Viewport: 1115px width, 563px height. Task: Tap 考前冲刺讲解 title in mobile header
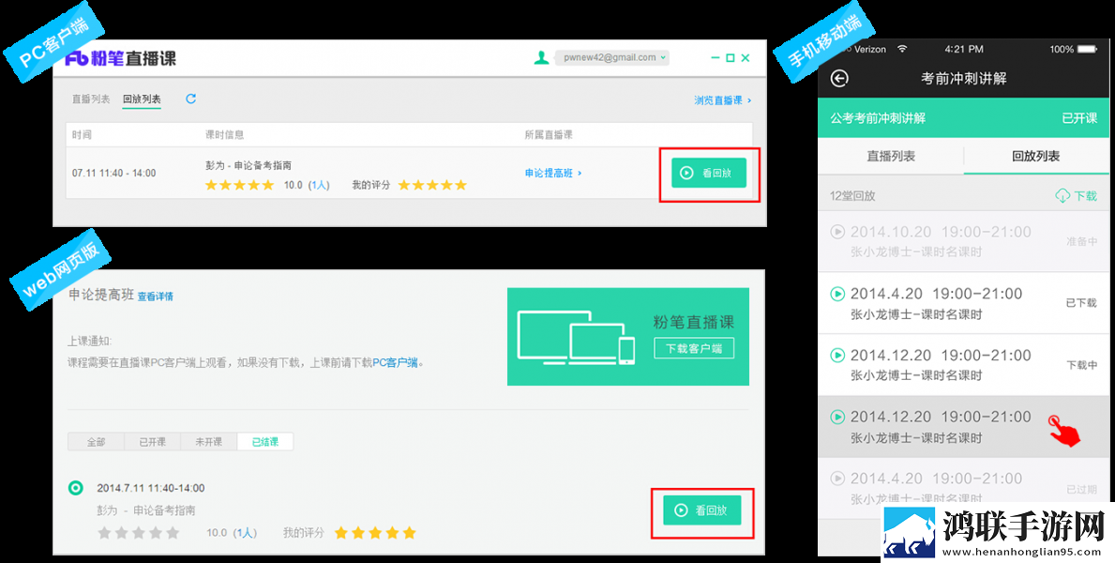(x=963, y=78)
